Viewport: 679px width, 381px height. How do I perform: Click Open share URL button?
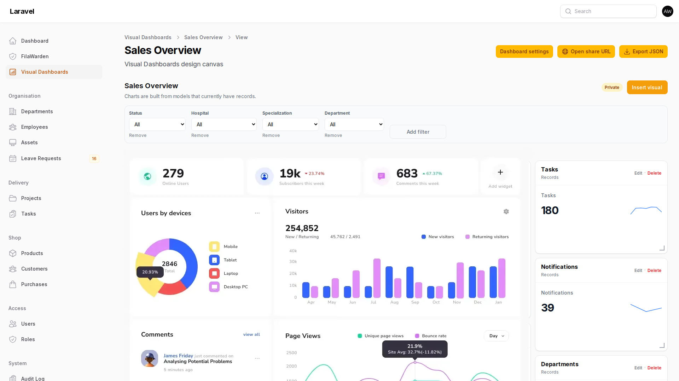[586, 52]
